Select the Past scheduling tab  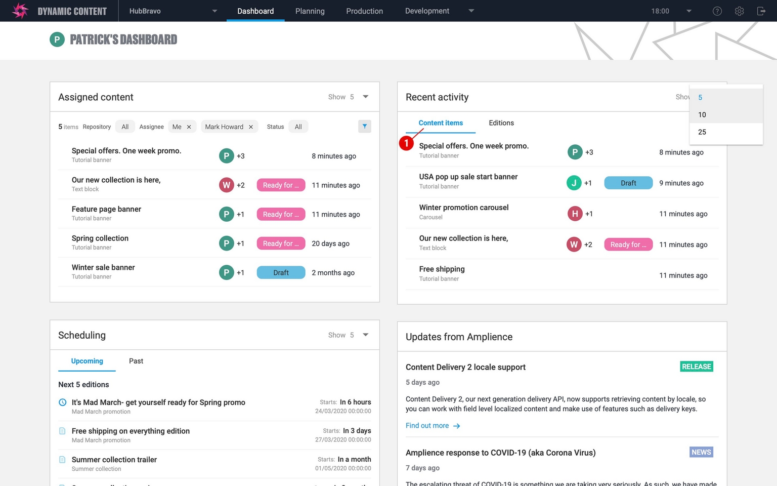pyautogui.click(x=136, y=361)
